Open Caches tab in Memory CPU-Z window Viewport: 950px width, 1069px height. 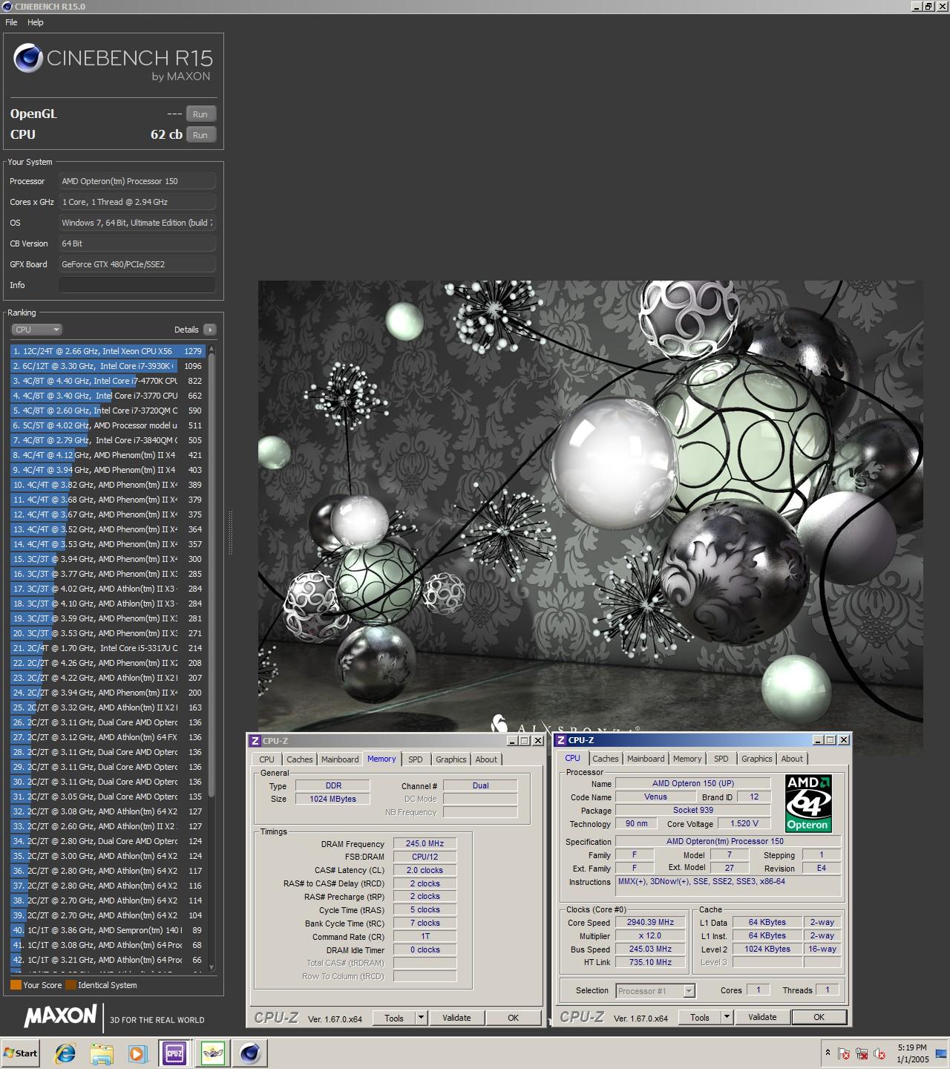click(299, 759)
